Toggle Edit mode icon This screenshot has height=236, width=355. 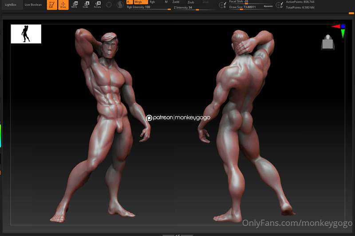[52, 5]
